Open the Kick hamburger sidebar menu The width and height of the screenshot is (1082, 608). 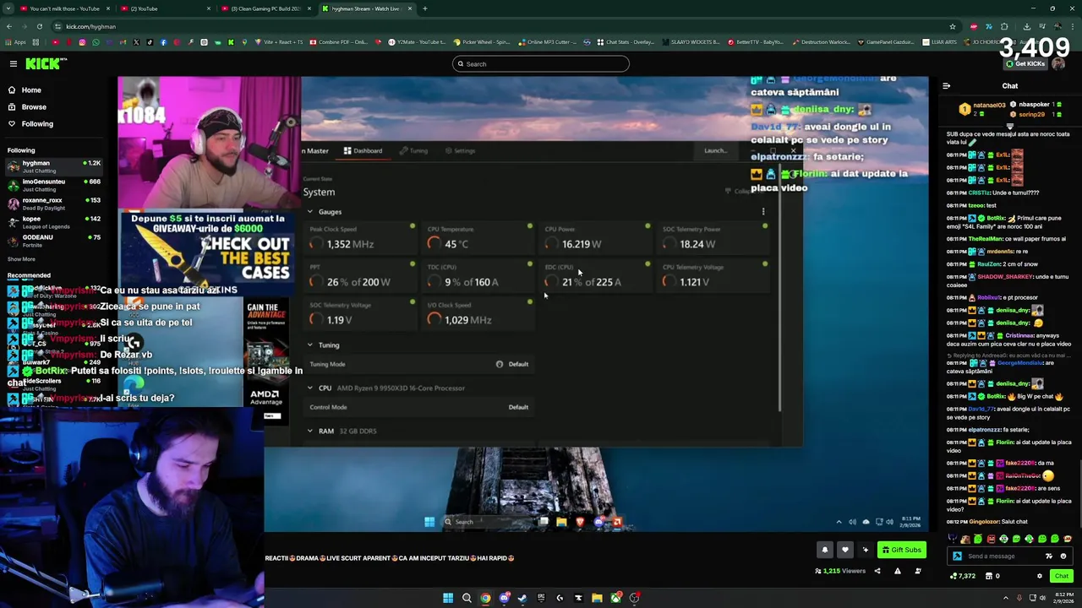14,64
